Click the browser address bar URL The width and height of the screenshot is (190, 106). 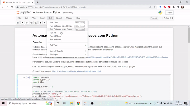[x=53, y=7]
